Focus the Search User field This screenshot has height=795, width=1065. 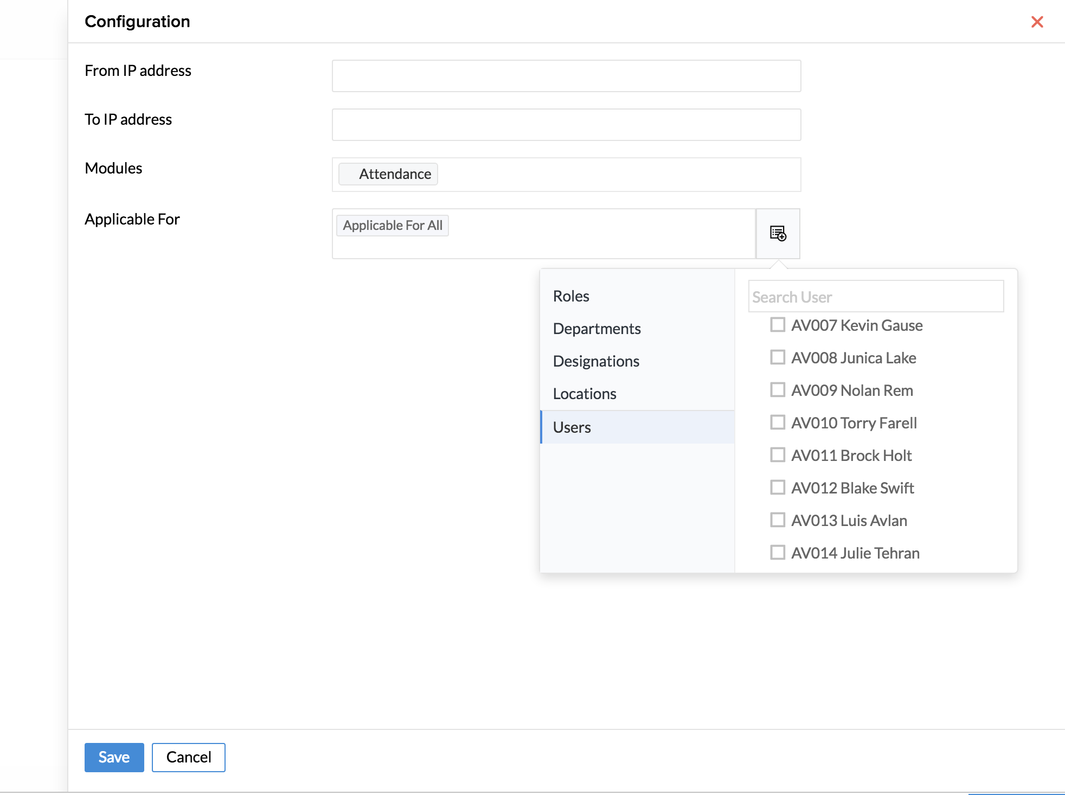(875, 297)
